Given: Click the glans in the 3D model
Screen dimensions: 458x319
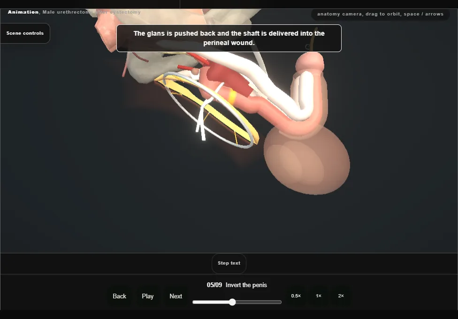Looking at the screenshot, I should point(310,62).
